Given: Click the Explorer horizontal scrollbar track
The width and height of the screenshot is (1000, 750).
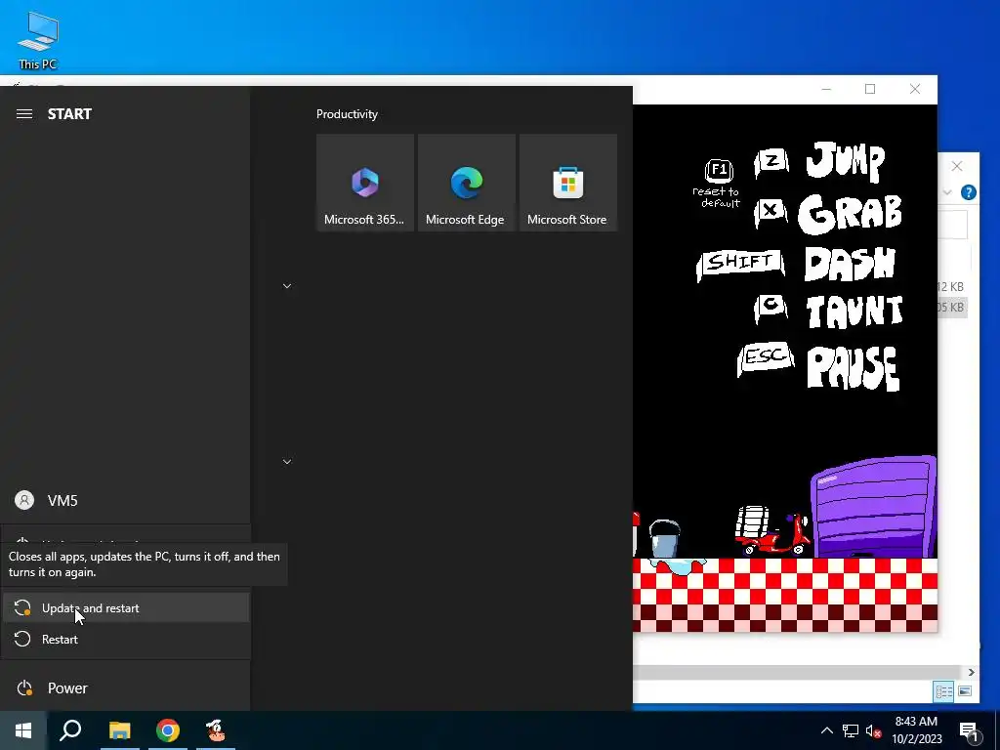Looking at the screenshot, I should point(797,672).
